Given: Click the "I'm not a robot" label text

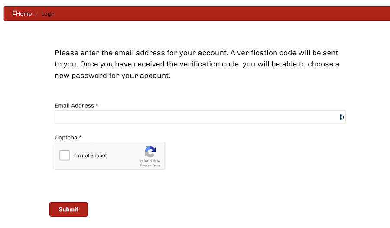Looking at the screenshot, I should [x=91, y=155].
